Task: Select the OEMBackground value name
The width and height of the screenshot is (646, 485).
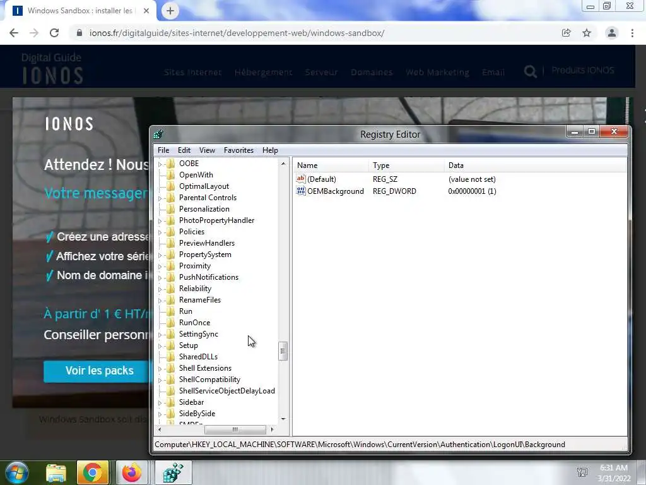Action: (x=336, y=191)
